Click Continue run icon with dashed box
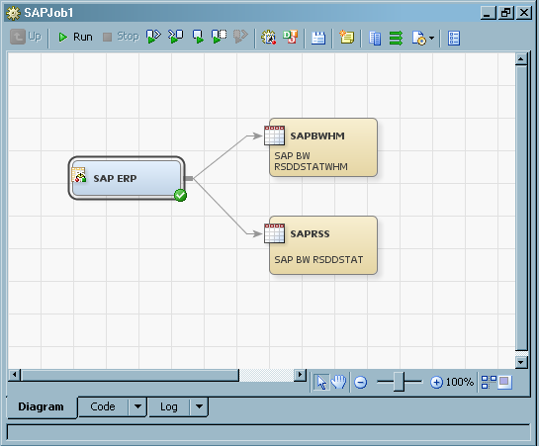 pos(219,37)
